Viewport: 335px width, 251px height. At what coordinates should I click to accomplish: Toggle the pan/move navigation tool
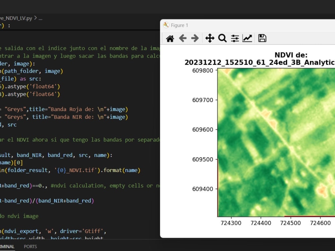(209, 38)
